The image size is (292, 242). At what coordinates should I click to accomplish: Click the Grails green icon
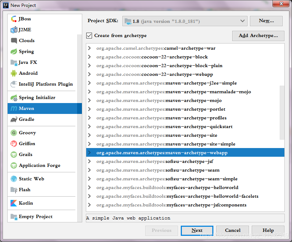point(14,155)
